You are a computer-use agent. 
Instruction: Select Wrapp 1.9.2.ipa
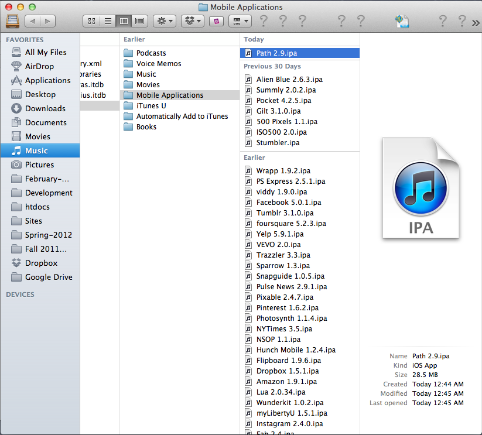300,171
